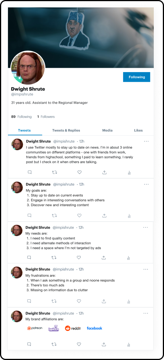View analytics for the brand affiliations tweet
The image size is (164, 360).
pos(128,345)
